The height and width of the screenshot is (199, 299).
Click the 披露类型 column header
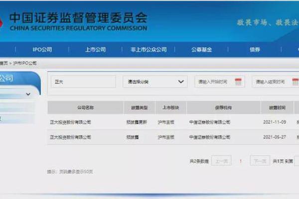(x=140, y=107)
